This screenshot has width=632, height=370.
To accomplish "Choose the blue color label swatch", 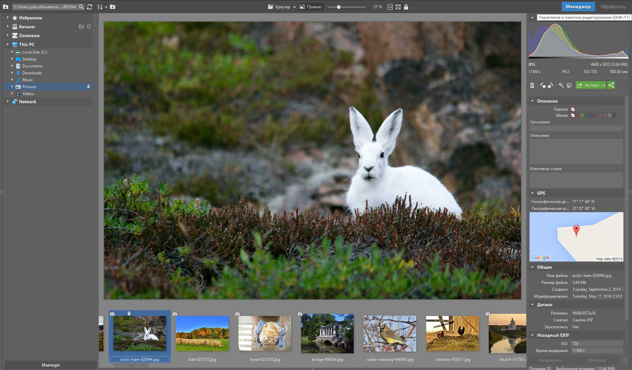I will tap(591, 115).
